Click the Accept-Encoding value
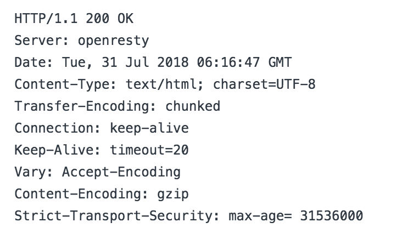Image resolution: width=402 pixels, height=228 pixels. point(121,172)
